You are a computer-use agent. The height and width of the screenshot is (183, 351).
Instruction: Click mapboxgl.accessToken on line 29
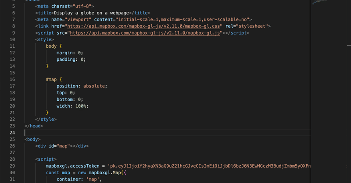(73, 166)
